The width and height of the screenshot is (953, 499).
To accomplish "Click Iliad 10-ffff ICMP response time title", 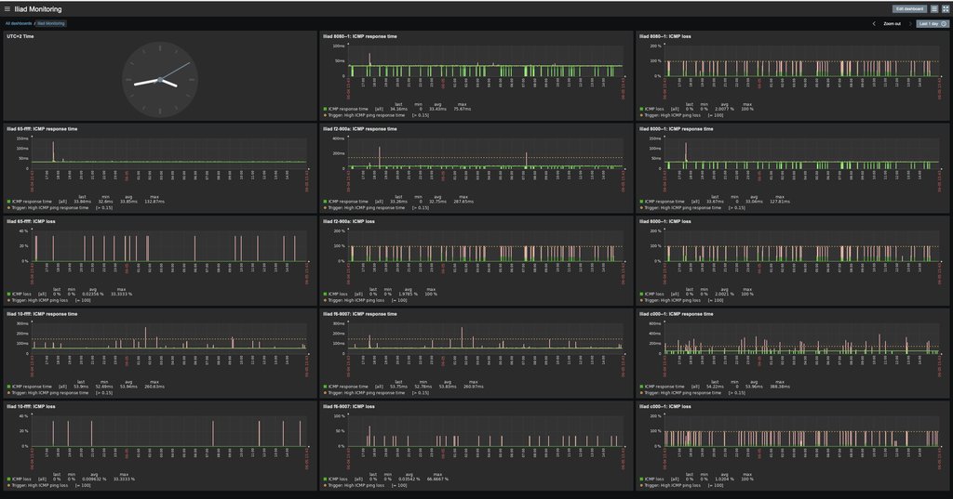I will coord(42,314).
